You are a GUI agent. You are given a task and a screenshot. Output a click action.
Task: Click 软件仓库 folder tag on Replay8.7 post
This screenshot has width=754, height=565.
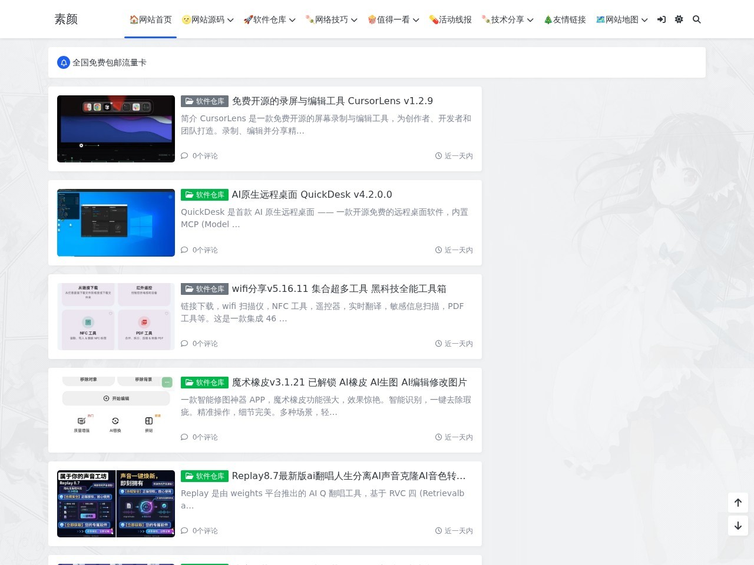point(204,476)
